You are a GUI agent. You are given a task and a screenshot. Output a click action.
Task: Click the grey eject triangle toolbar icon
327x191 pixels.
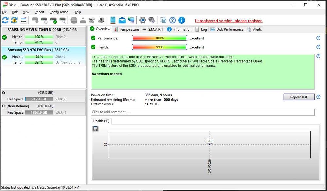[83, 20]
